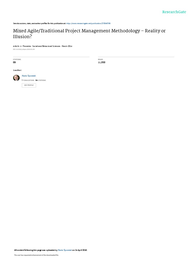Click the CITATIONS label
Screen dimensions: 196x261
[x=17, y=59]
